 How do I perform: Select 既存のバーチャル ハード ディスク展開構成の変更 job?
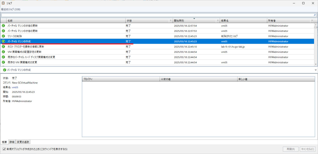[x=157, y=57]
